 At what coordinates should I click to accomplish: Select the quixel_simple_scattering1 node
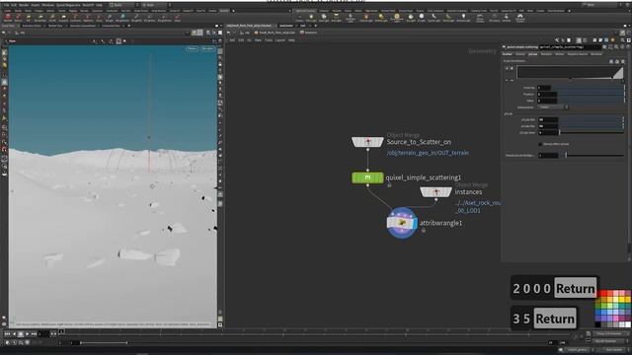(x=367, y=177)
